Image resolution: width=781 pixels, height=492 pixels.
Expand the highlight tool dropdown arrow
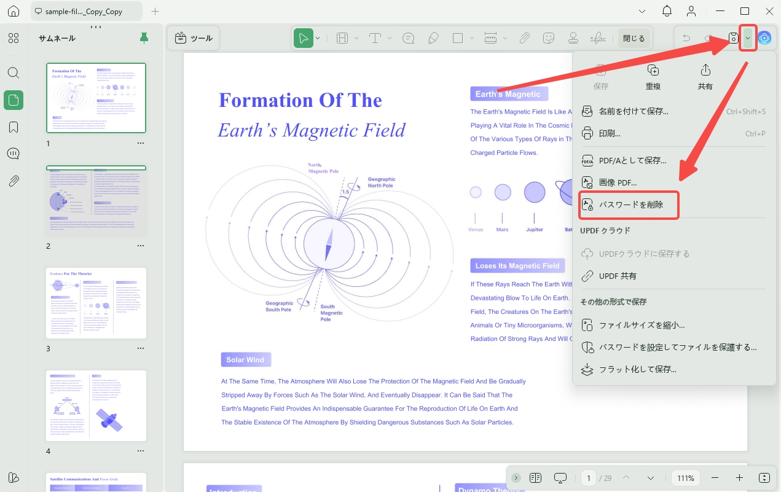(x=356, y=38)
